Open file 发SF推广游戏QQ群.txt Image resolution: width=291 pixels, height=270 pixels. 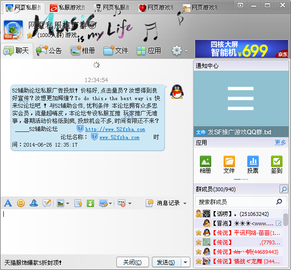(x=241, y=132)
